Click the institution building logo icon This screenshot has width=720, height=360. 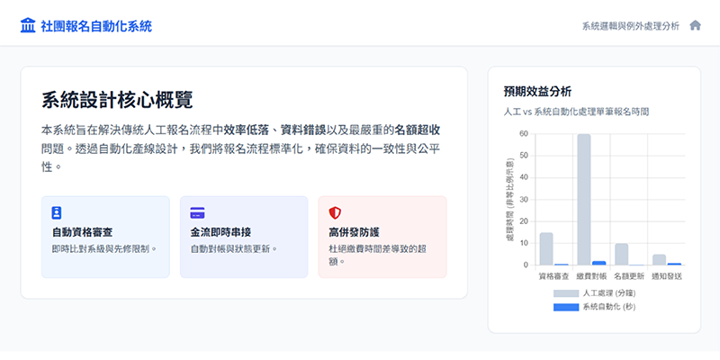point(28,26)
